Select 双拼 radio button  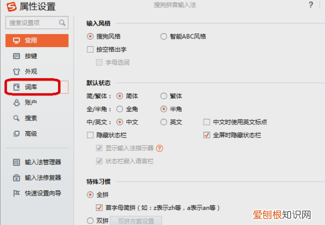[90, 221]
